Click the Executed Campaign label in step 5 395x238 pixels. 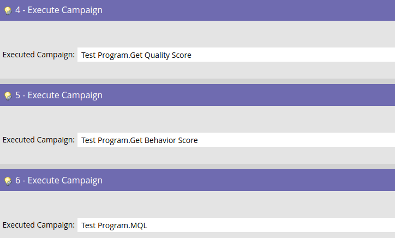pyautogui.click(x=39, y=140)
